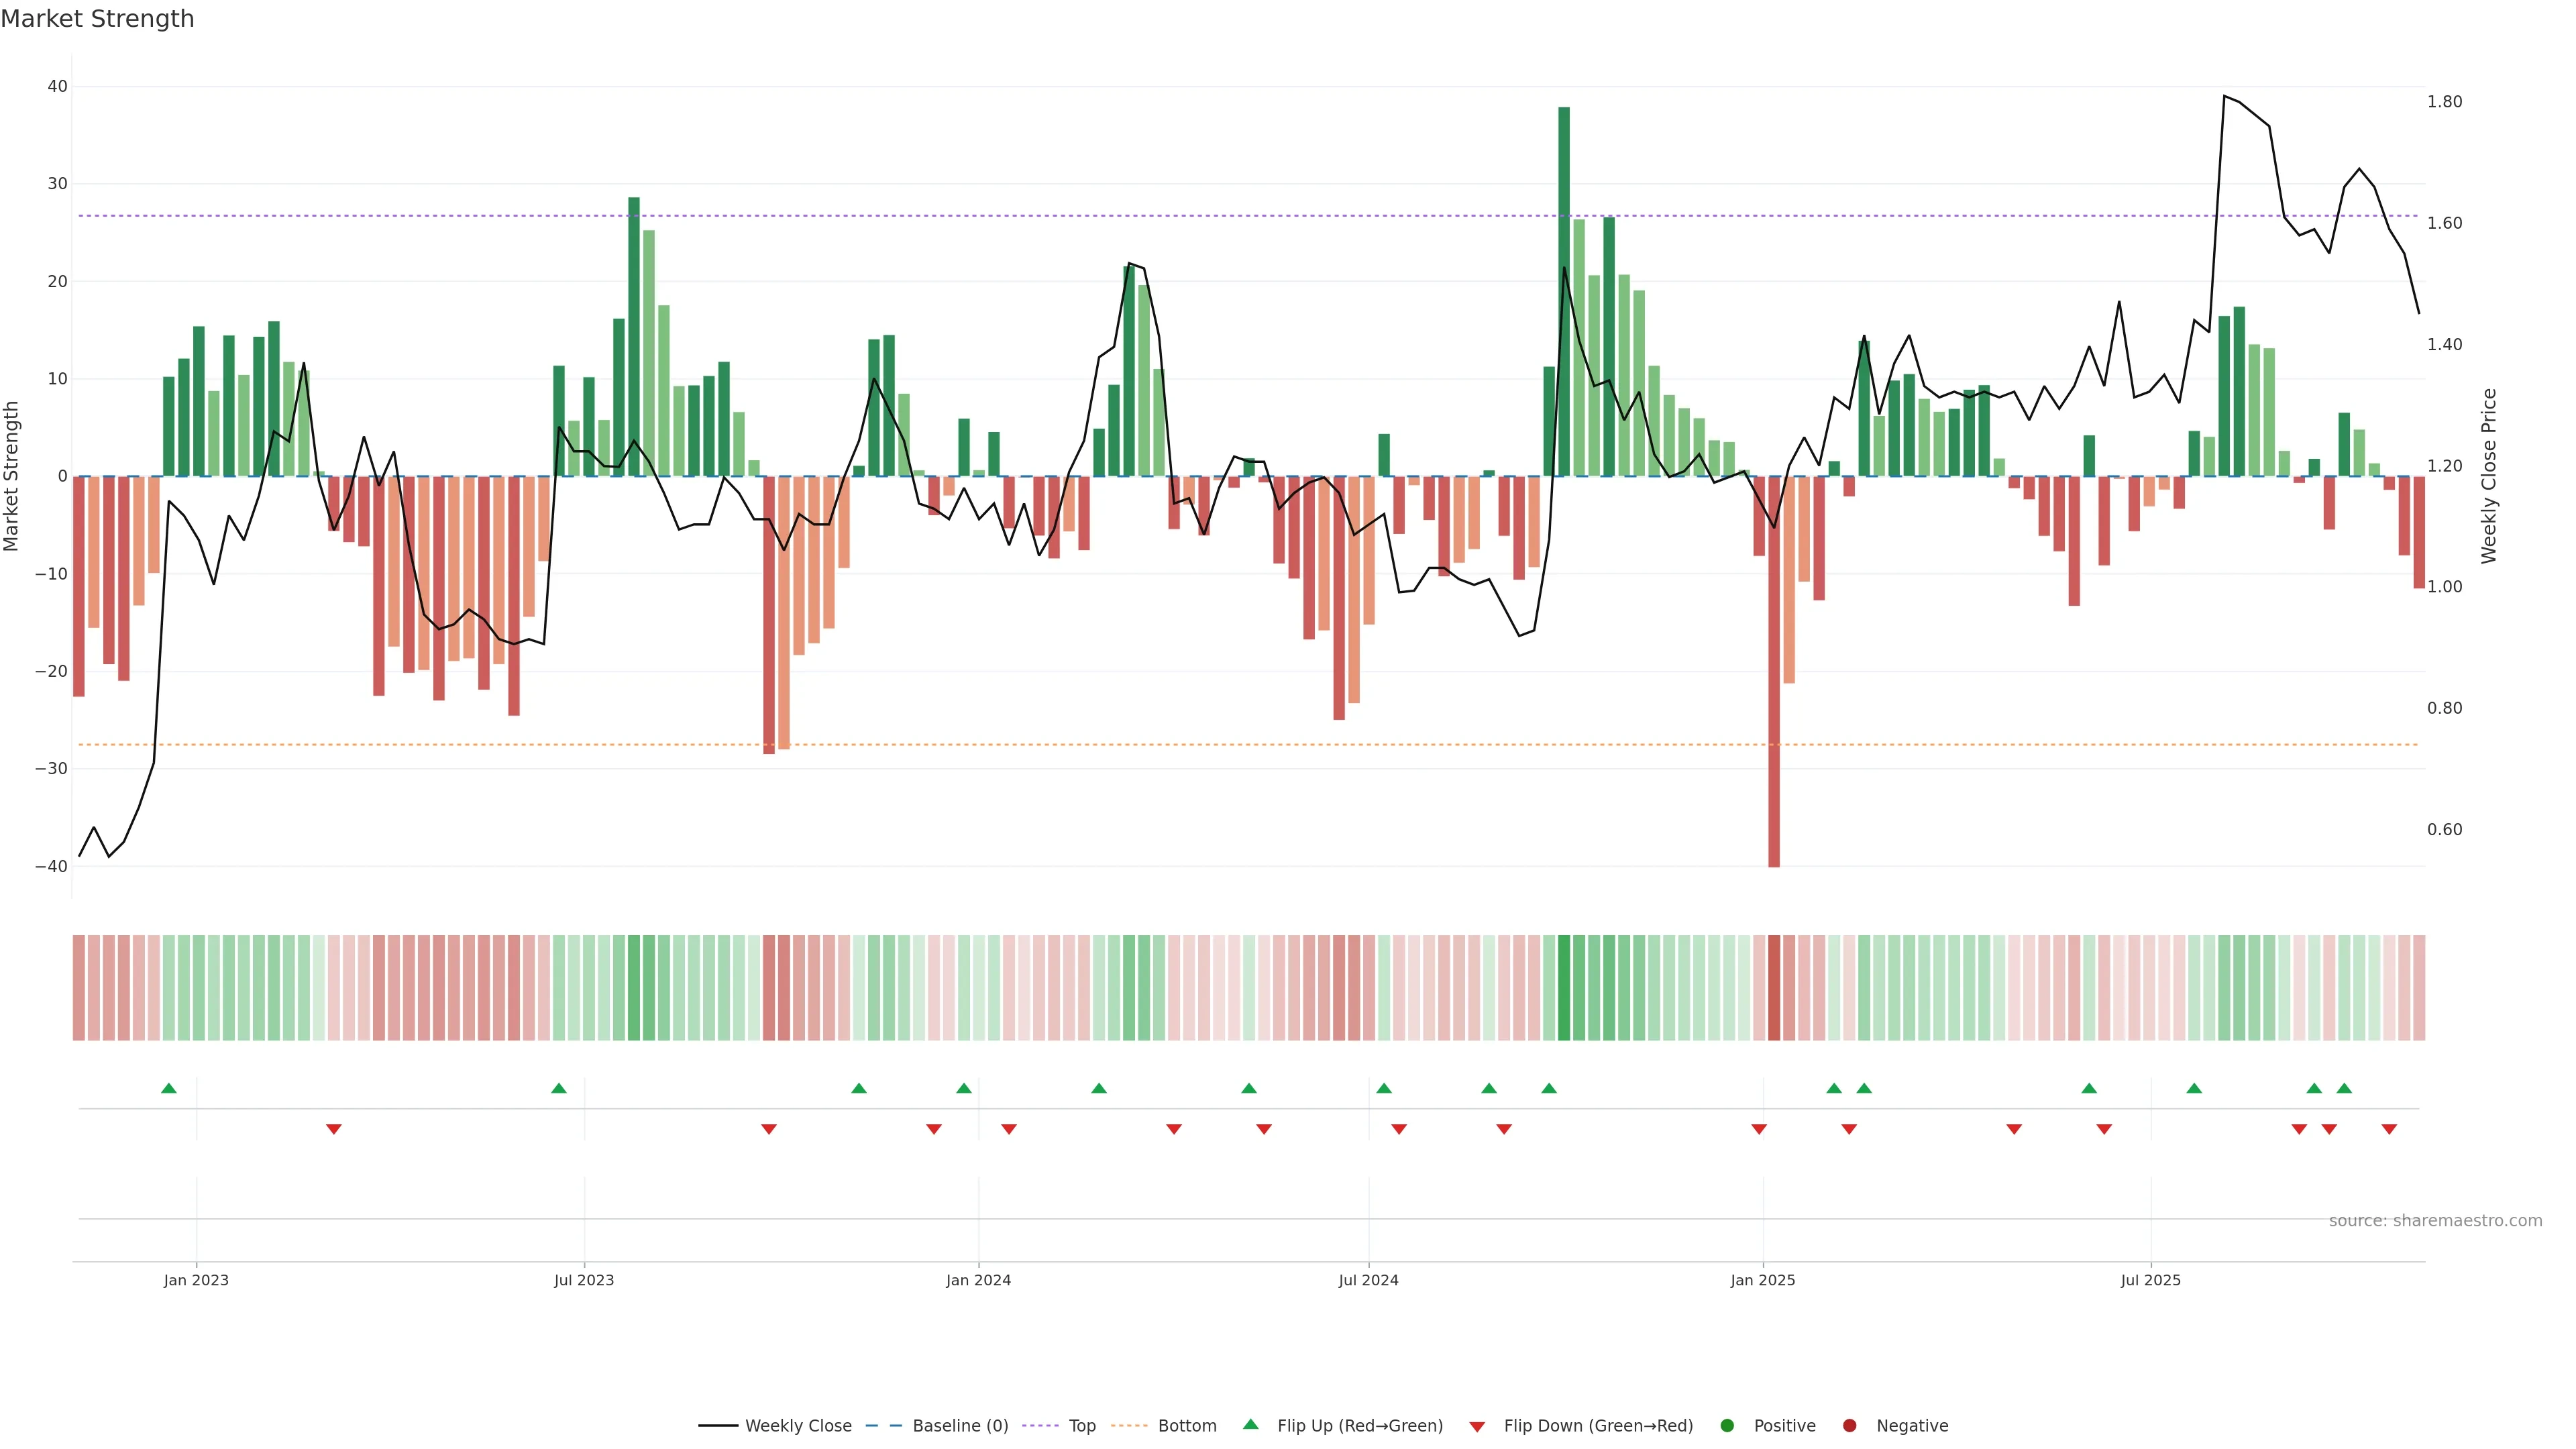Click the Jan 2024 x-axis label

tap(978, 1280)
